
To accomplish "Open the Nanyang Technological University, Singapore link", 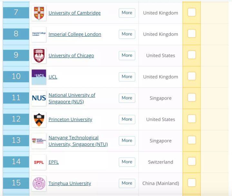I will point(78,141).
